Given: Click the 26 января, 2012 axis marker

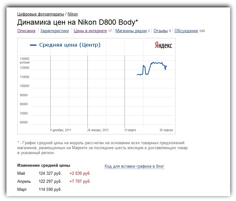Looking at the screenshot, I should click(98, 130).
